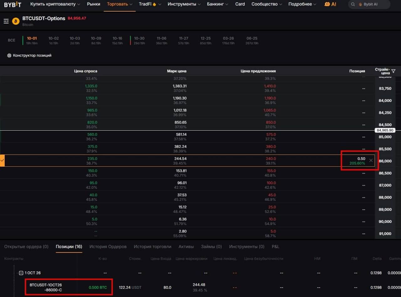Click the orange Bitcoin coin icon
The height and width of the screenshot is (297, 401).
pos(16,21)
